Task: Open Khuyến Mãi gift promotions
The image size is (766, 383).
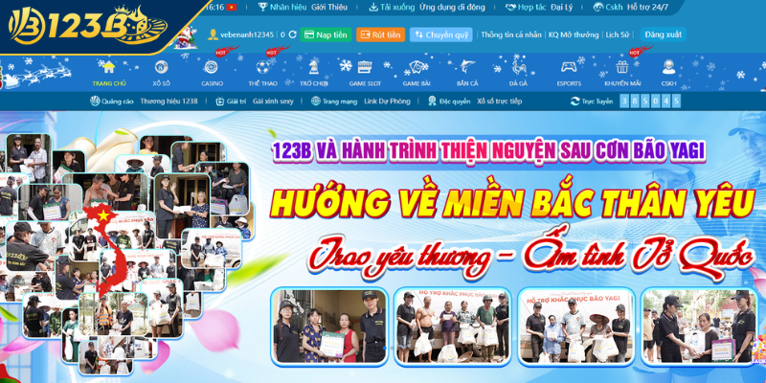Action: click(621, 69)
